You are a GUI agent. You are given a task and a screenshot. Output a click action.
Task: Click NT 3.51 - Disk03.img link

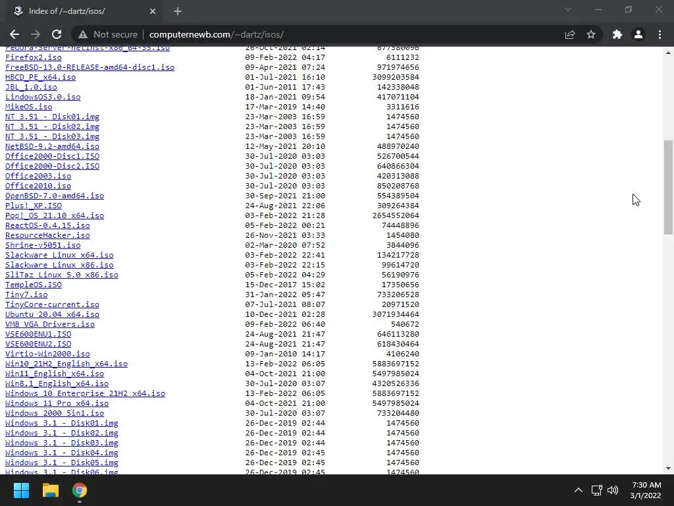point(52,136)
